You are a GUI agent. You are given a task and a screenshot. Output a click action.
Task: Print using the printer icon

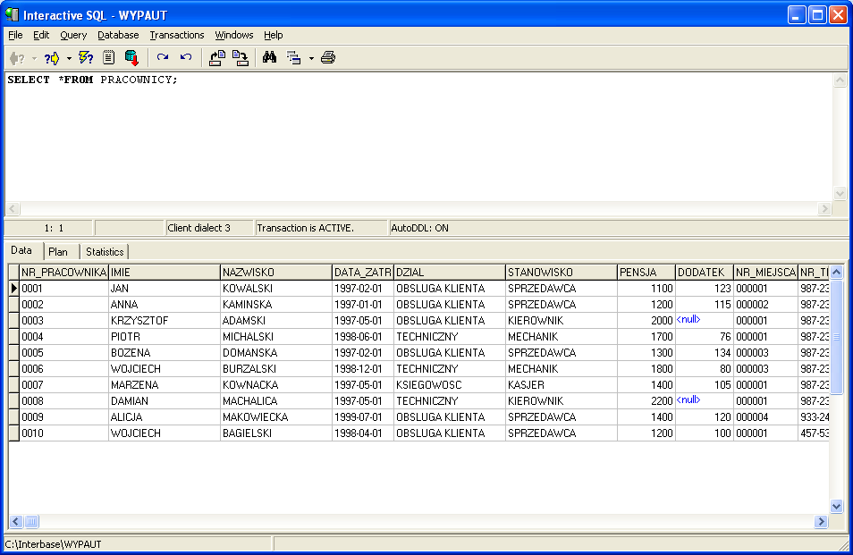coord(328,57)
